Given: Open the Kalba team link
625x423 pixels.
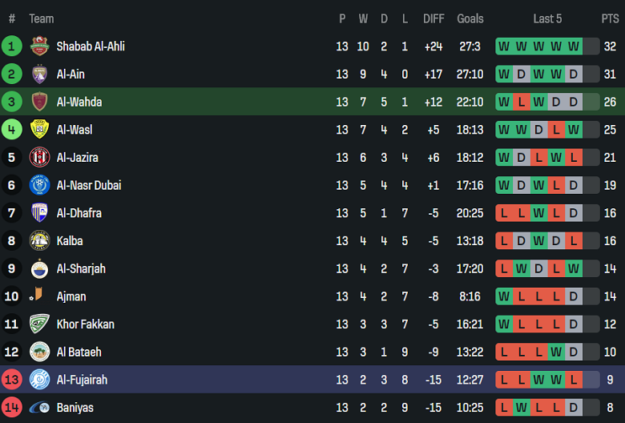Looking at the screenshot, I should [x=70, y=241].
